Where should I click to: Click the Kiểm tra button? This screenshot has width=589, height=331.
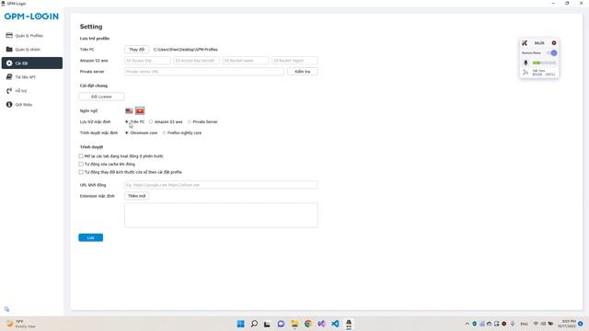pos(303,72)
